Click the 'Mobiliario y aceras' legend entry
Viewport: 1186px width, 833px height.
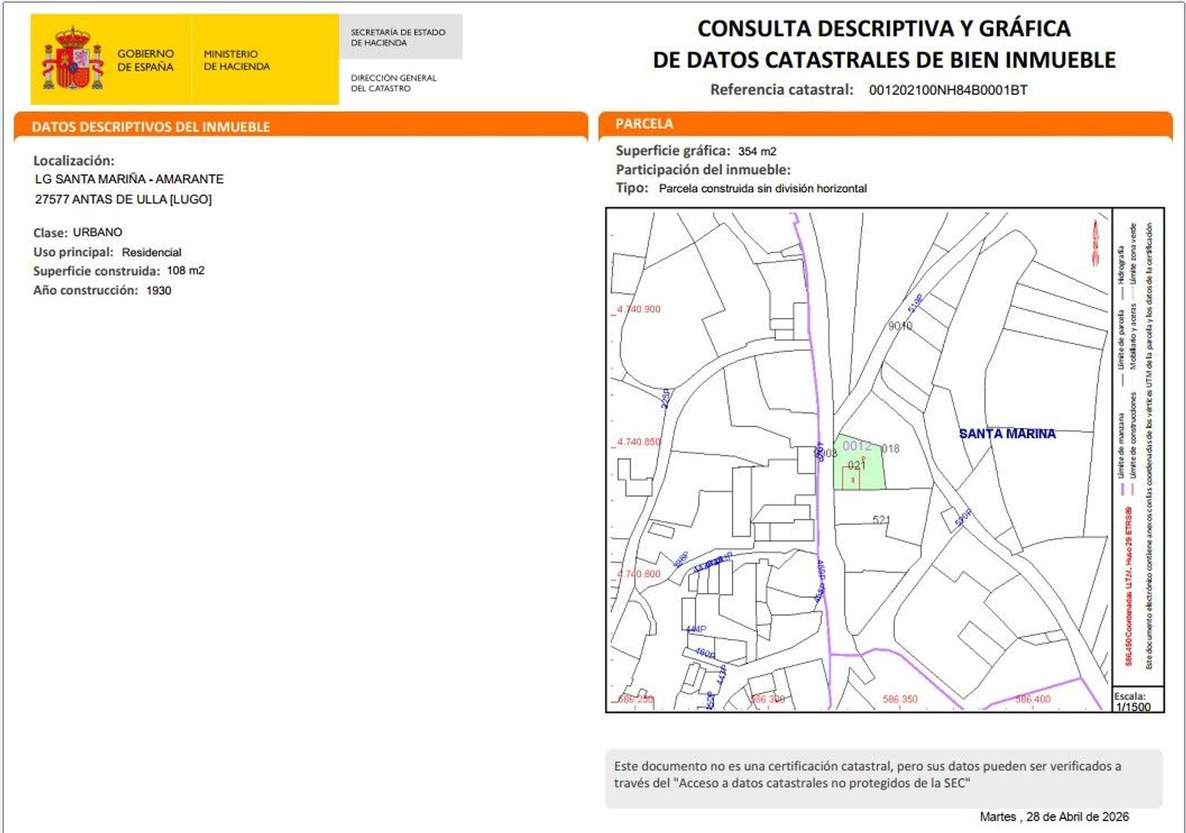(1133, 338)
